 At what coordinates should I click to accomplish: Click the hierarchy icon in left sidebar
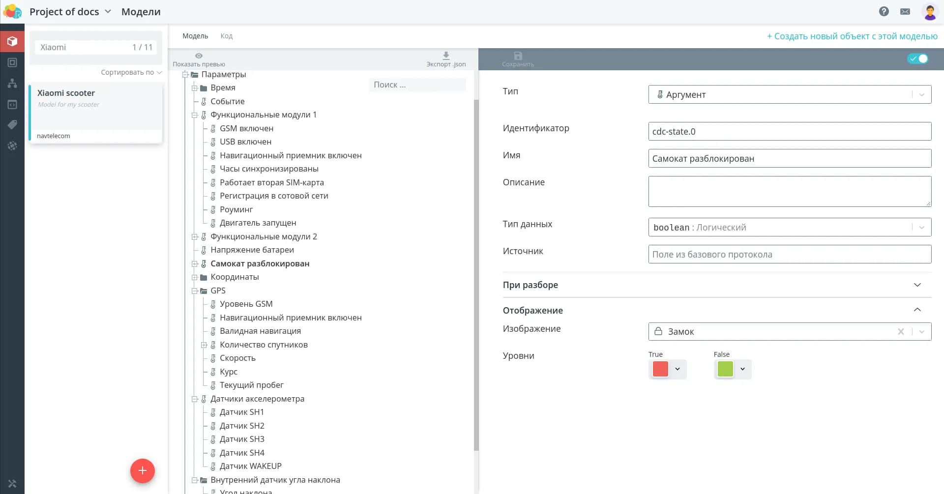click(x=12, y=83)
